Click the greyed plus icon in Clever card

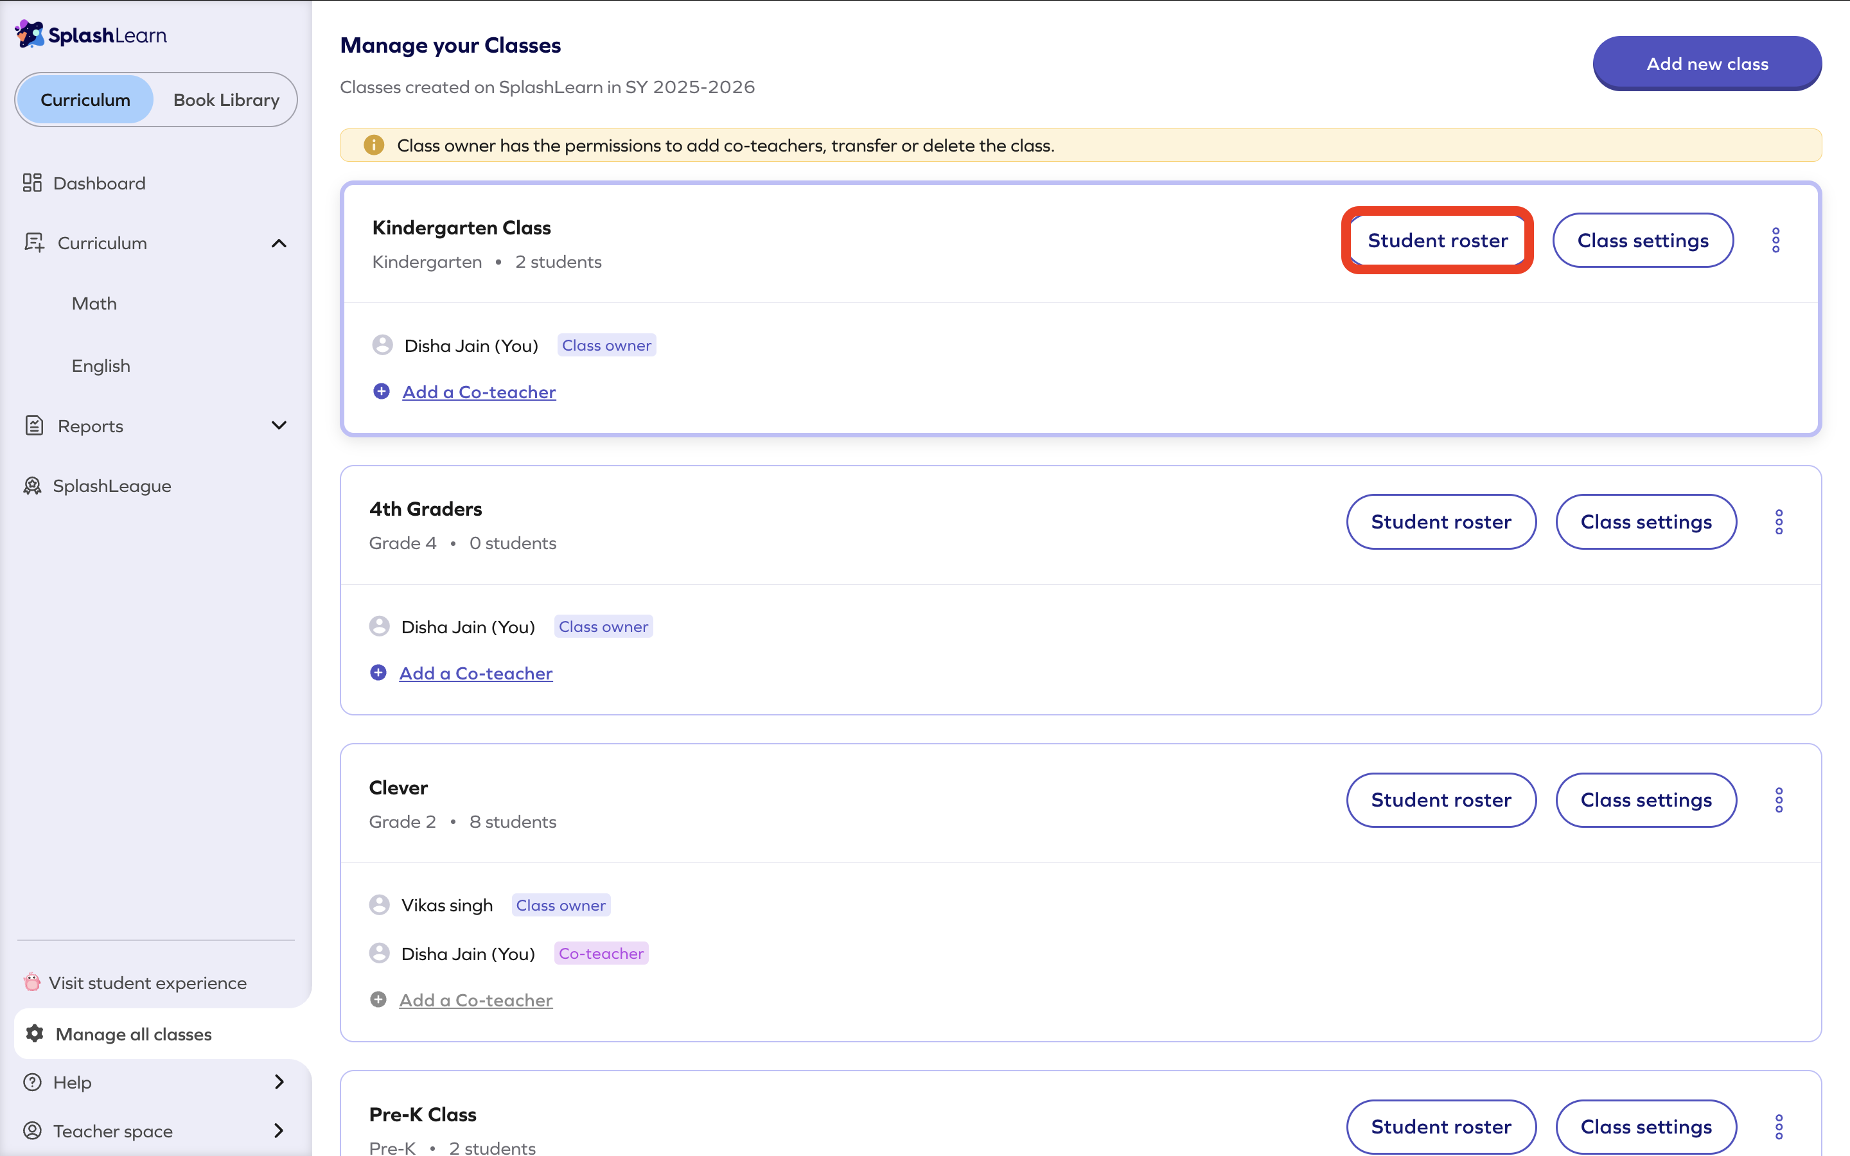click(378, 999)
